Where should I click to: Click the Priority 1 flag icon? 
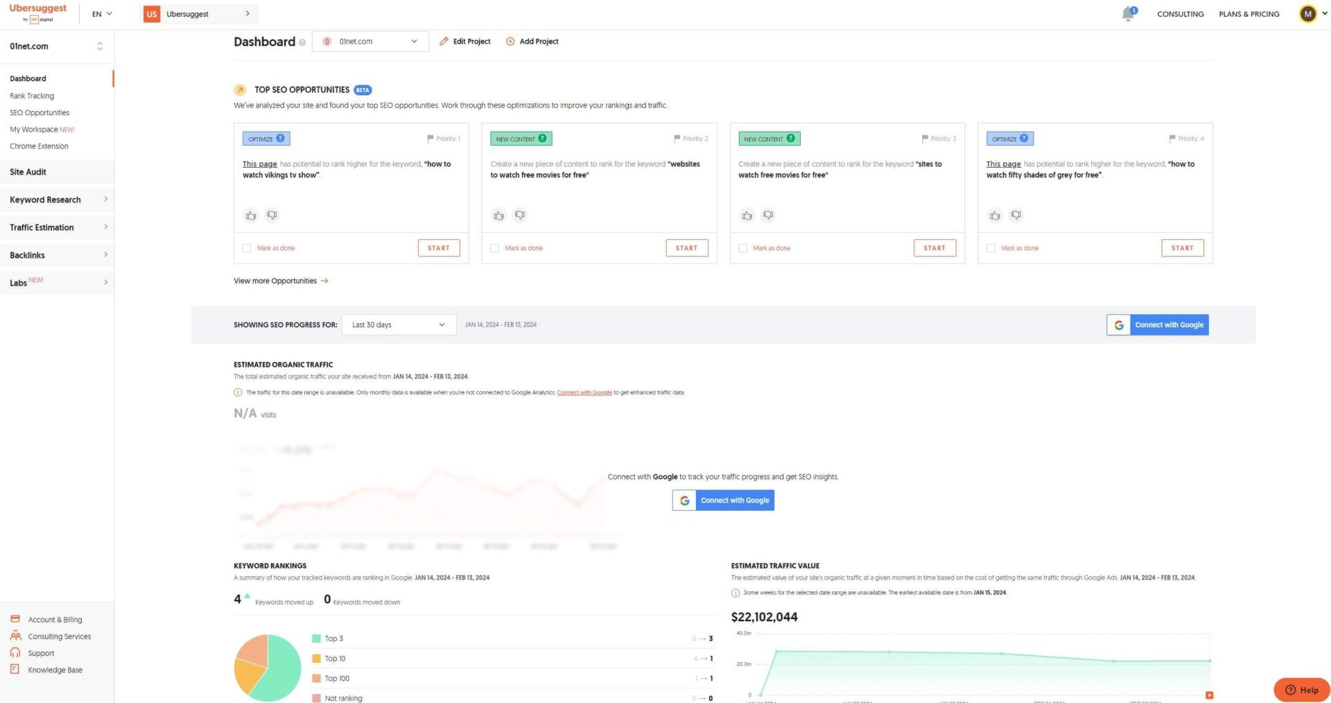point(430,139)
